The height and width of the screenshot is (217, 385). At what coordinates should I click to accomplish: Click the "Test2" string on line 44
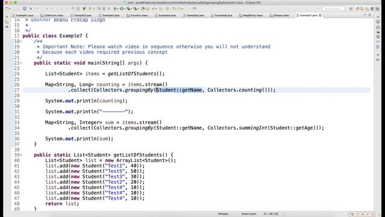click(115, 182)
